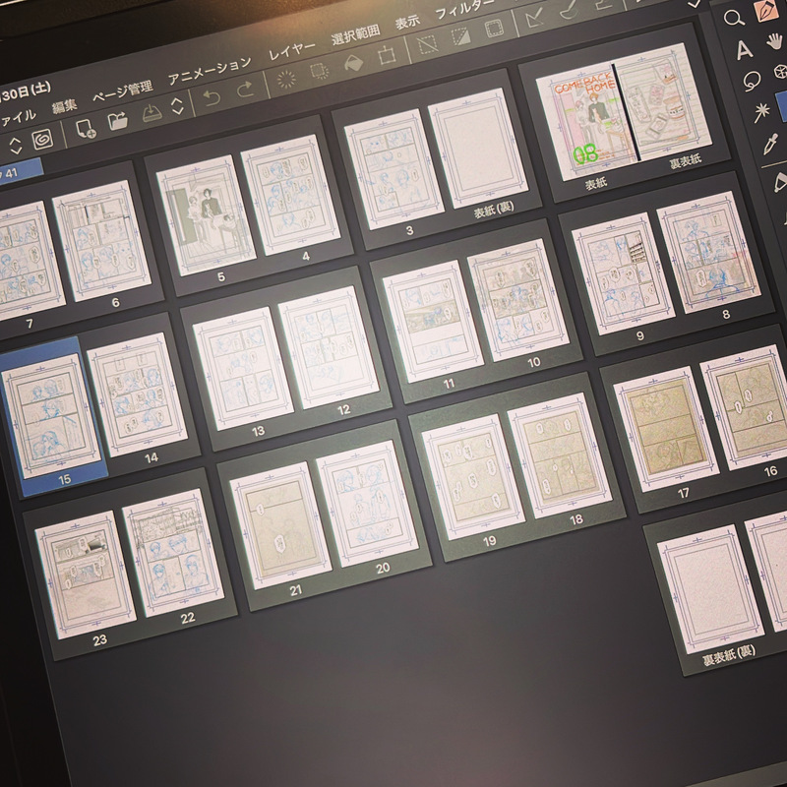Click the save to tray icon

click(x=152, y=112)
